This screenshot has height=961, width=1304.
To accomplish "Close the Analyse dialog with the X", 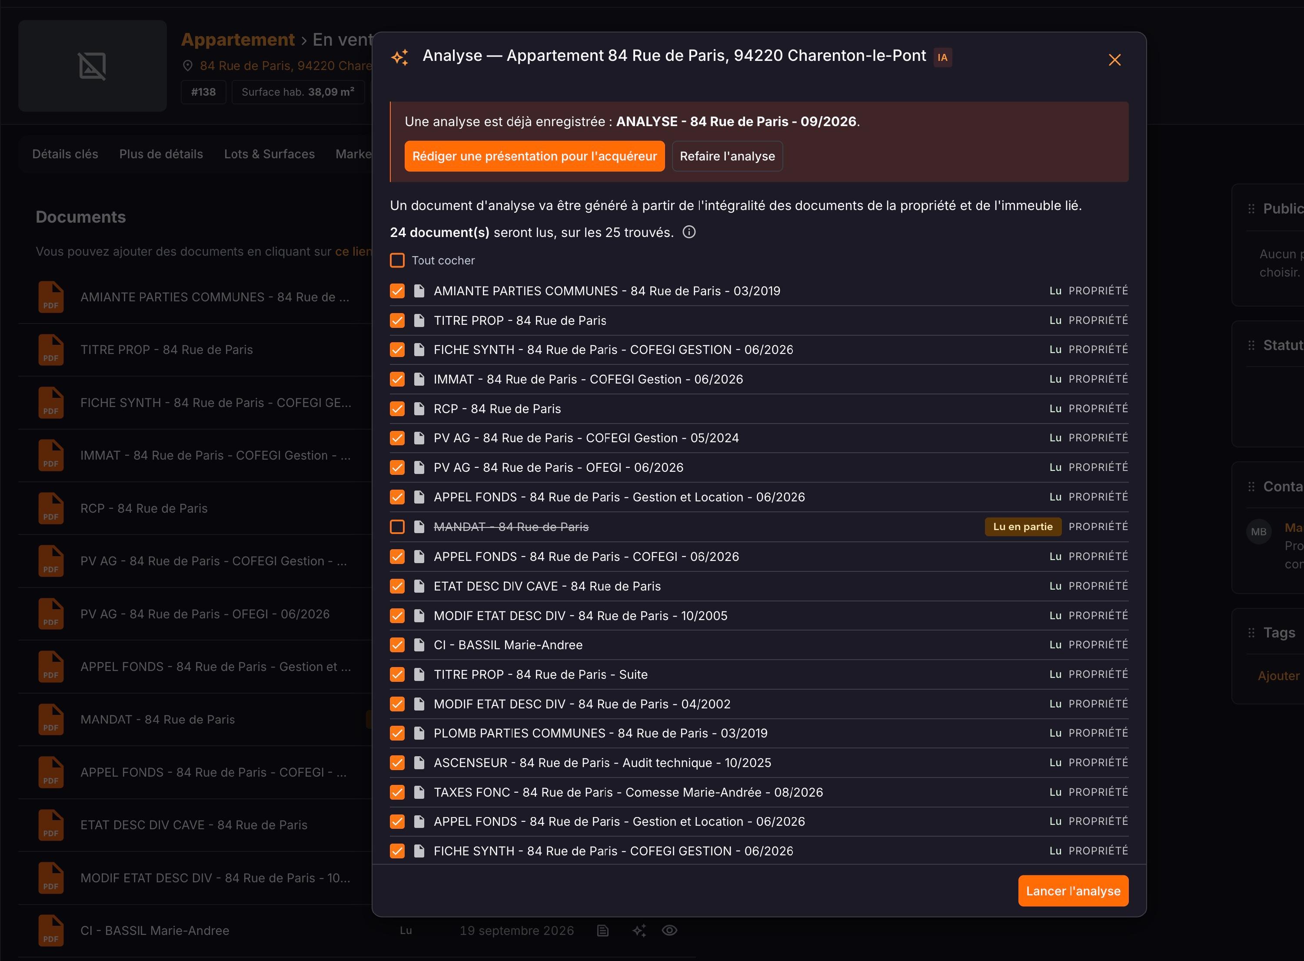I will [x=1114, y=60].
